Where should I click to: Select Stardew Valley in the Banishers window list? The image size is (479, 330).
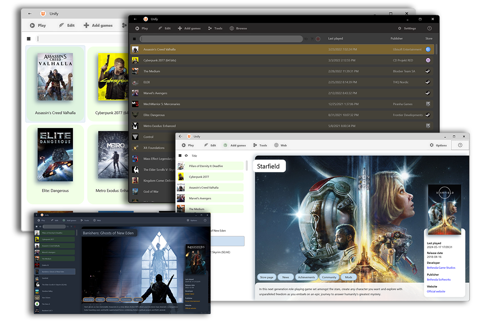click(55, 291)
